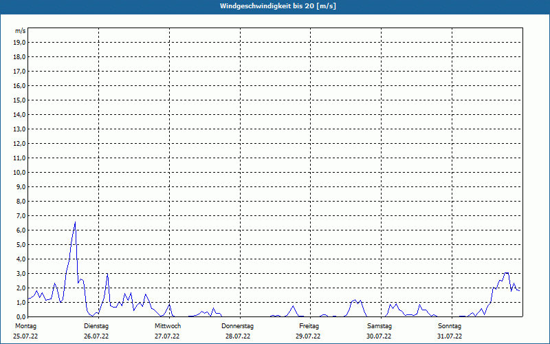The image size is (550, 344).
Task: Select the 3,0 y-axis label
Action: pos(21,273)
